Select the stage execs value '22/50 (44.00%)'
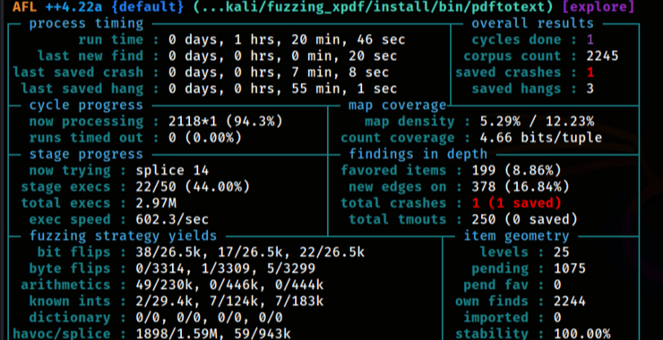This screenshot has width=663, height=340. pos(193,187)
